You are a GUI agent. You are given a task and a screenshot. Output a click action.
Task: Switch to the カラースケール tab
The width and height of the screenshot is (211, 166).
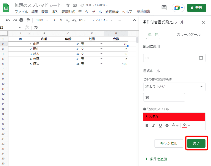tap(189, 34)
